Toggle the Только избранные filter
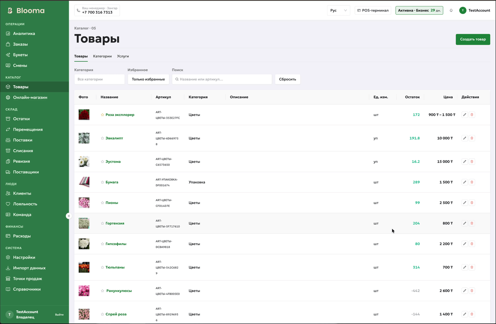The image size is (496, 324). [x=148, y=79]
